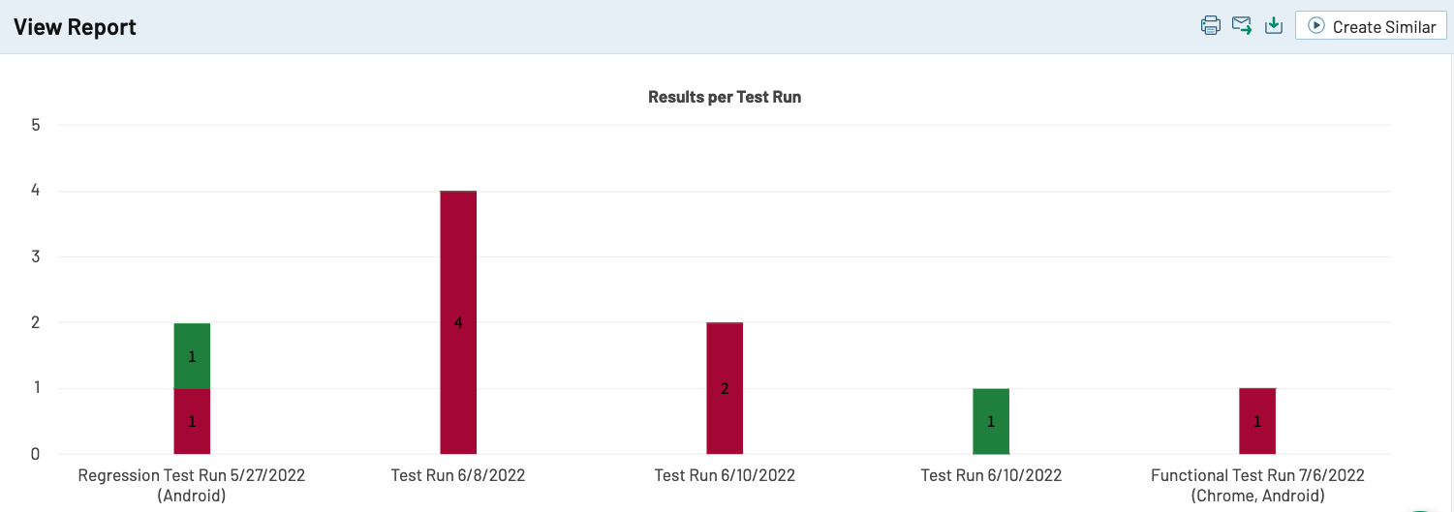Image resolution: width=1454 pixels, height=512 pixels.
Task: Click the all-green Test Run 6/10/2022 bar
Action: (x=991, y=421)
